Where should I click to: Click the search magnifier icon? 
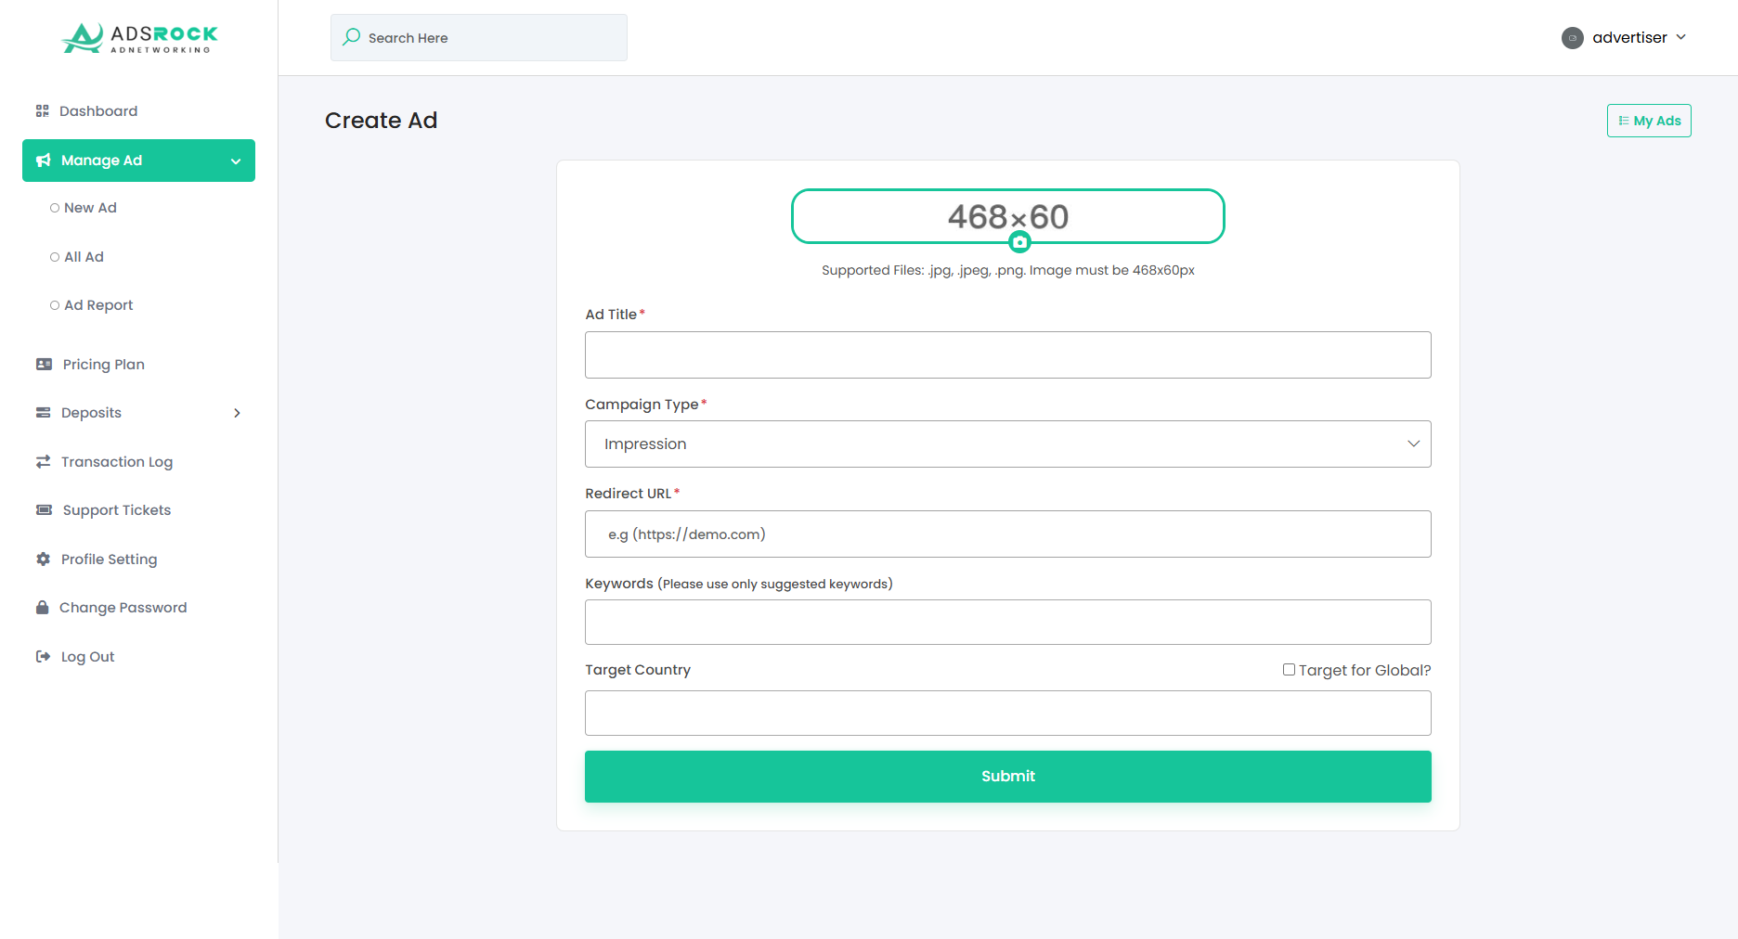[x=351, y=37]
